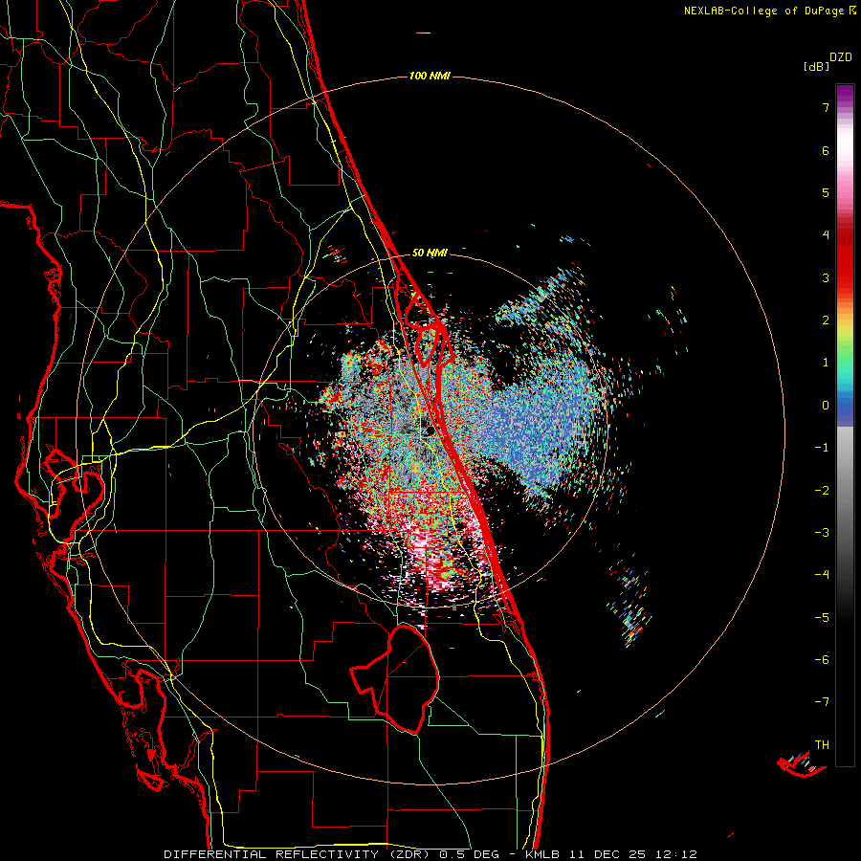Click the 50 NMI range ring label
The width and height of the screenshot is (861, 861).
(x=430, y=254)
